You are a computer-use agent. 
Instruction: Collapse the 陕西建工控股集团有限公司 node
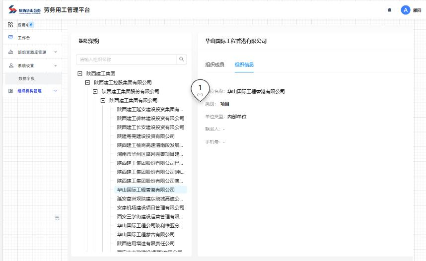[88, 82]
